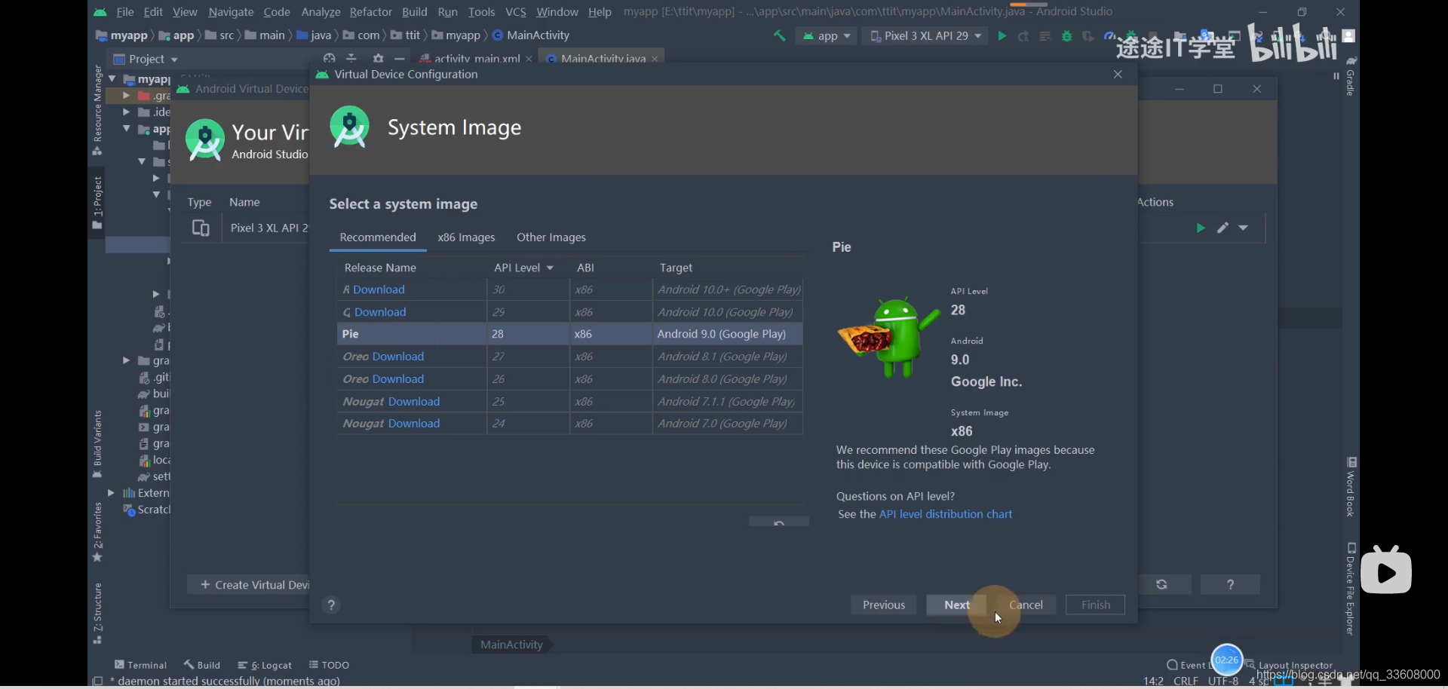This screenshot has width=1448, height=689.
Task: Click the Pie Android mascot image
Action: point(888,337)
